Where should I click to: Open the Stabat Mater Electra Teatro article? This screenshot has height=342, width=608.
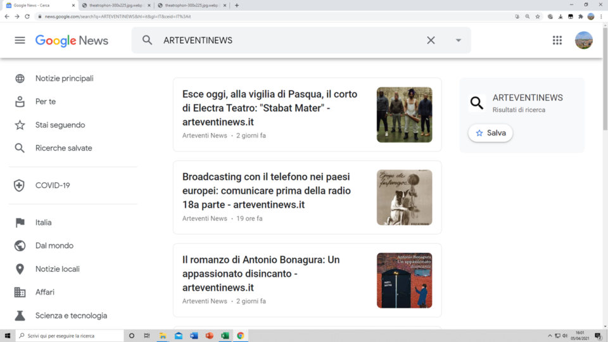click(x=270, y=108)
